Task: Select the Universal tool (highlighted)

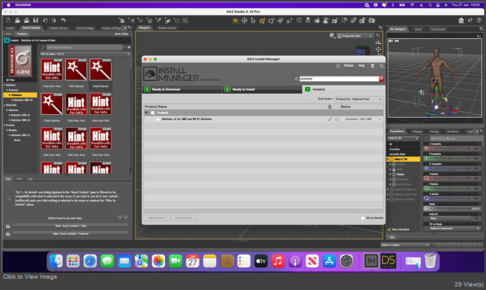Action: click(x=262, y=20)
